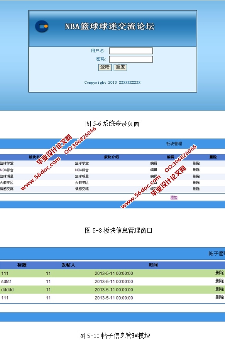Image resolution: width=225 pixels, height=341 pixels.
Task: Focus the 用户名 username input field
Action: pos(131,51)
